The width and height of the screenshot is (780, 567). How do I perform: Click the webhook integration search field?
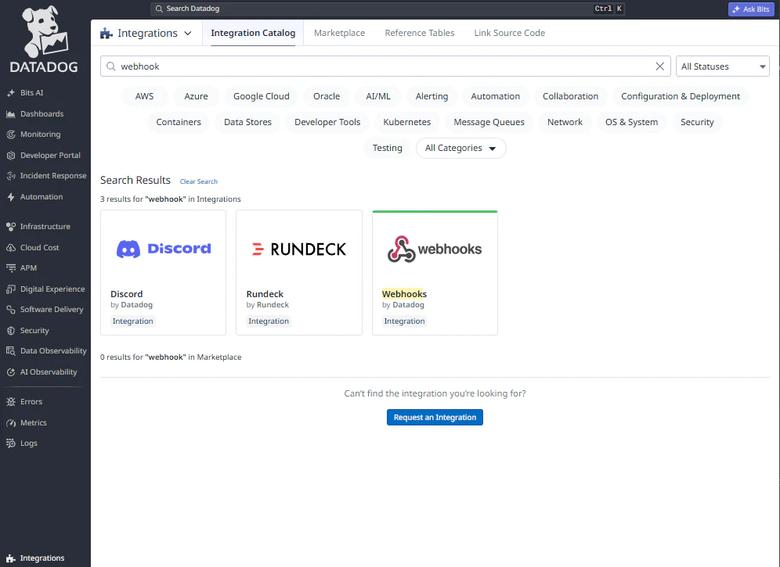click(x=385, y=66)
